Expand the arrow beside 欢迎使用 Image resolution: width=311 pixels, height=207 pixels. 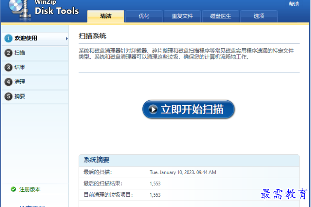67,38
